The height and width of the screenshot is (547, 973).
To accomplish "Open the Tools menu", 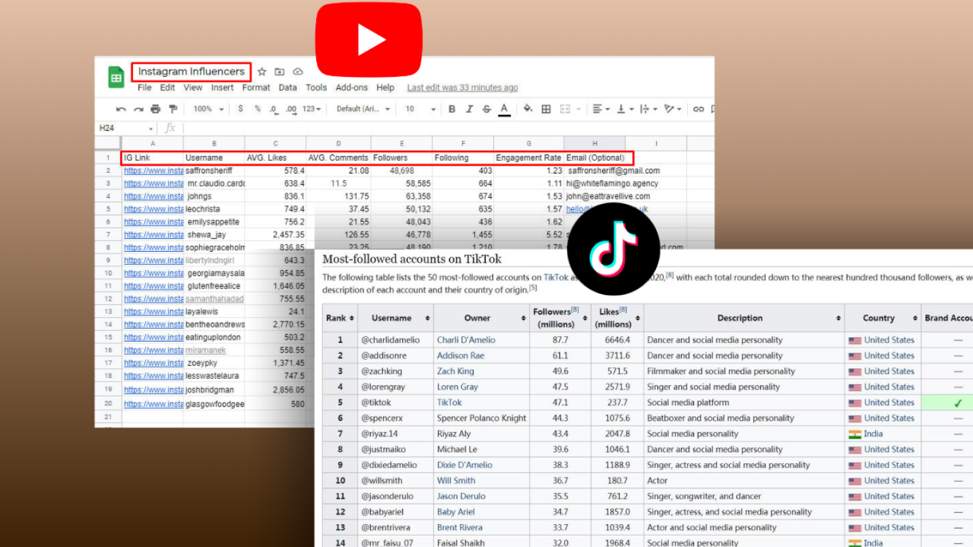I will 316,88.
